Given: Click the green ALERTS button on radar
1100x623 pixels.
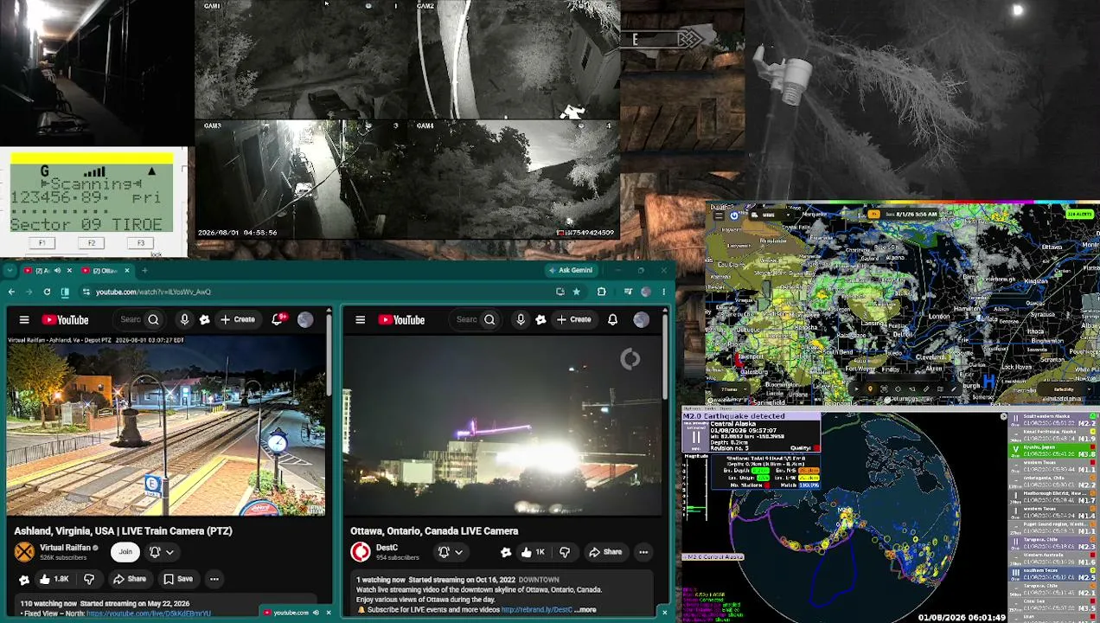Looking at the screenshot, I should point(1079,214).
